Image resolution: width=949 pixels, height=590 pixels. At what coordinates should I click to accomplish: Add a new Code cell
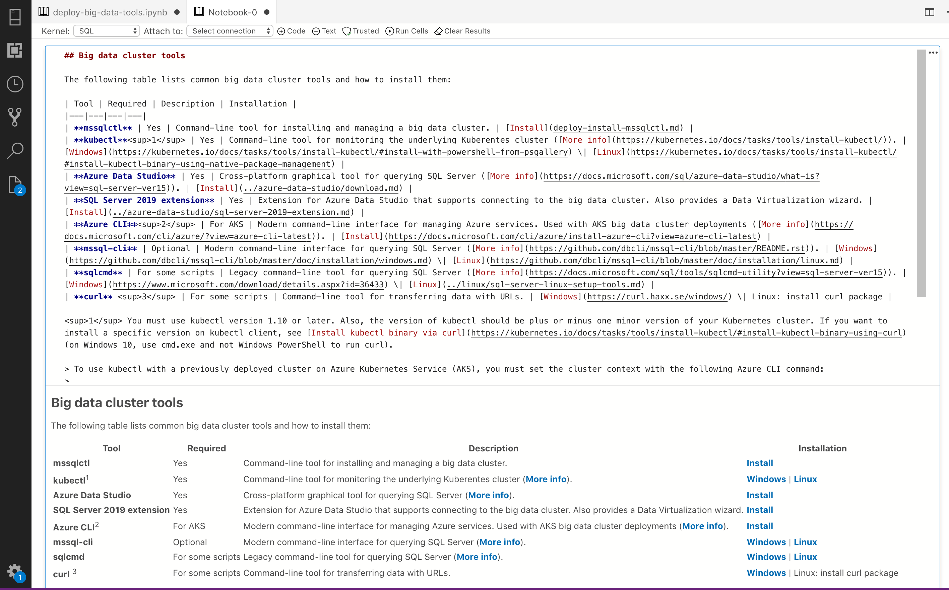coord(291,31)
